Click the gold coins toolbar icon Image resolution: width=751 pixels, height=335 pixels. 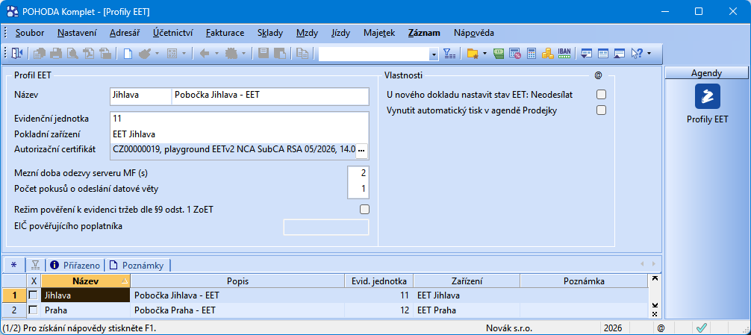(x=547, y=53)
